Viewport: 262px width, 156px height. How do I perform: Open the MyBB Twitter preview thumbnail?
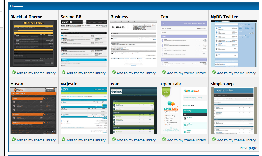234,44
